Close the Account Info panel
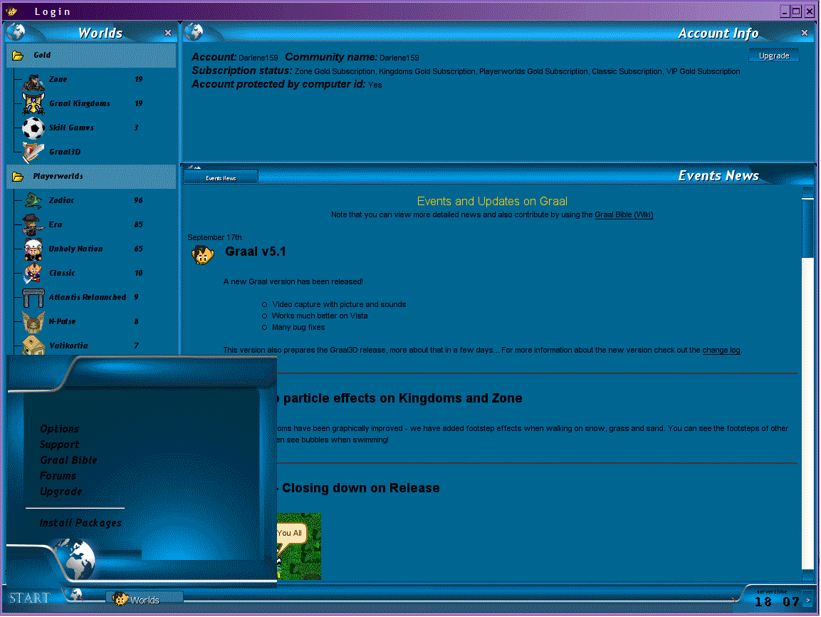821x617 pixels. point(804,33)
